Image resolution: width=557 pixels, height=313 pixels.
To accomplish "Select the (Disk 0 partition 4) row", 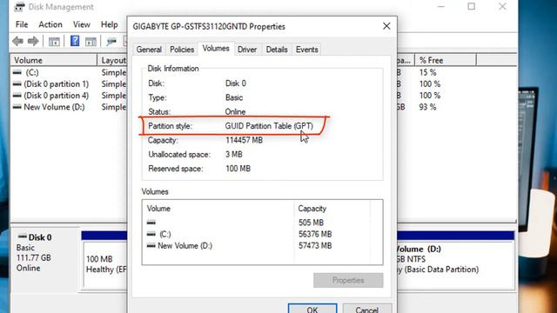I will click(70, 96).
